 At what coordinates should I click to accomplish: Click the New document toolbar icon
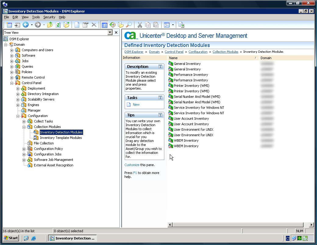pos(77,25)
